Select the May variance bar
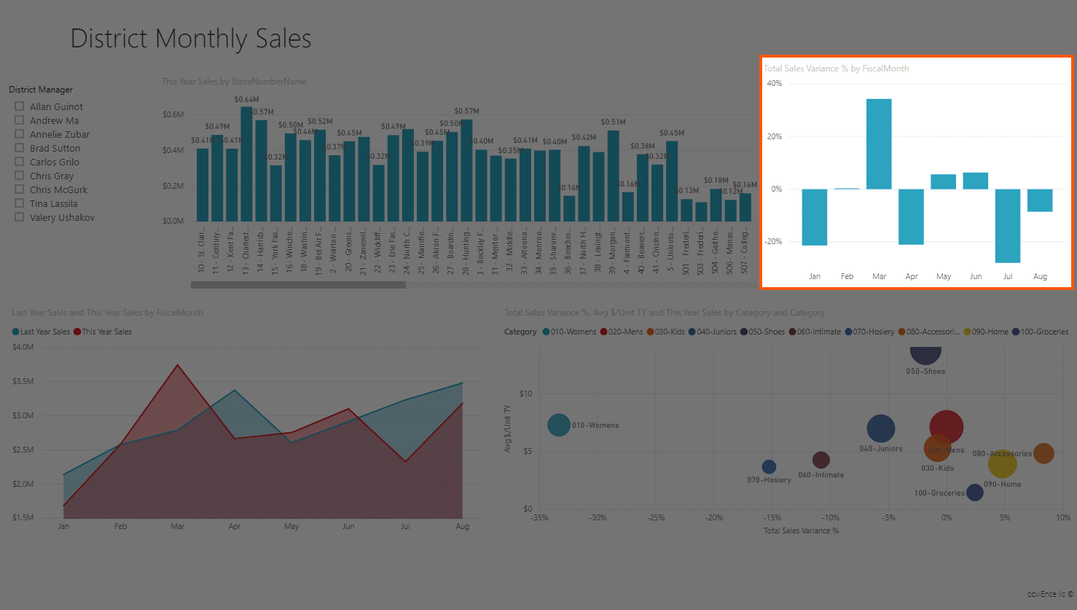Viewport: 1077px width, 610px height. [943, 181]
